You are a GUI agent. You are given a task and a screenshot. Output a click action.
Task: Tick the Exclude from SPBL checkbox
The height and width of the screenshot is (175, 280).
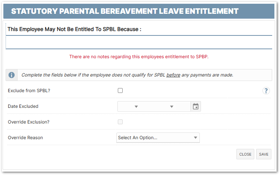point(120,90)
